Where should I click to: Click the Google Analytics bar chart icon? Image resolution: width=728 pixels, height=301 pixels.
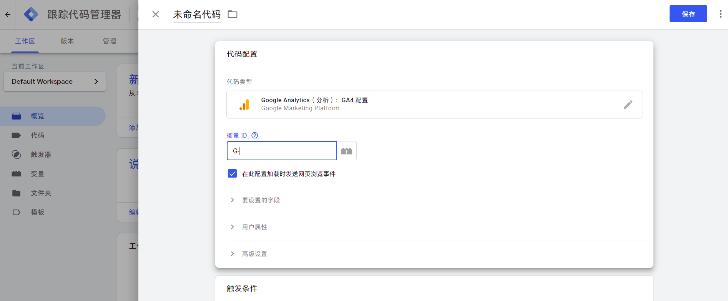point(244,105)
